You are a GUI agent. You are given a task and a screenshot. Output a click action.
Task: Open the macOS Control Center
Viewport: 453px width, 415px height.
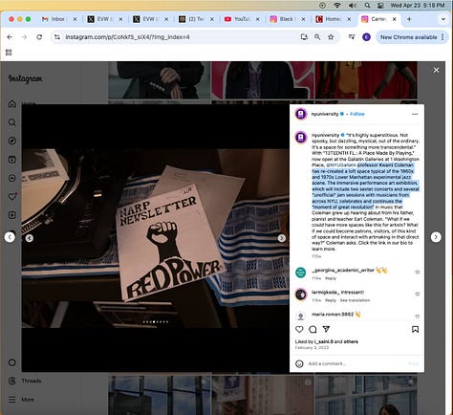coord(380,5)
